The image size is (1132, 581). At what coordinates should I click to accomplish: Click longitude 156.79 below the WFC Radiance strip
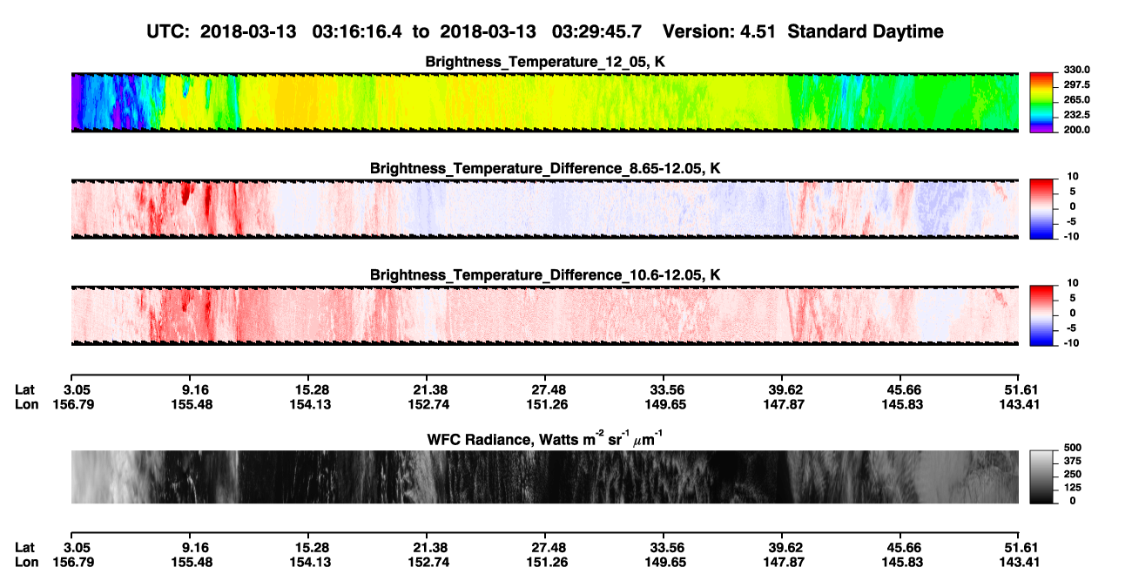tap(76, 561)
